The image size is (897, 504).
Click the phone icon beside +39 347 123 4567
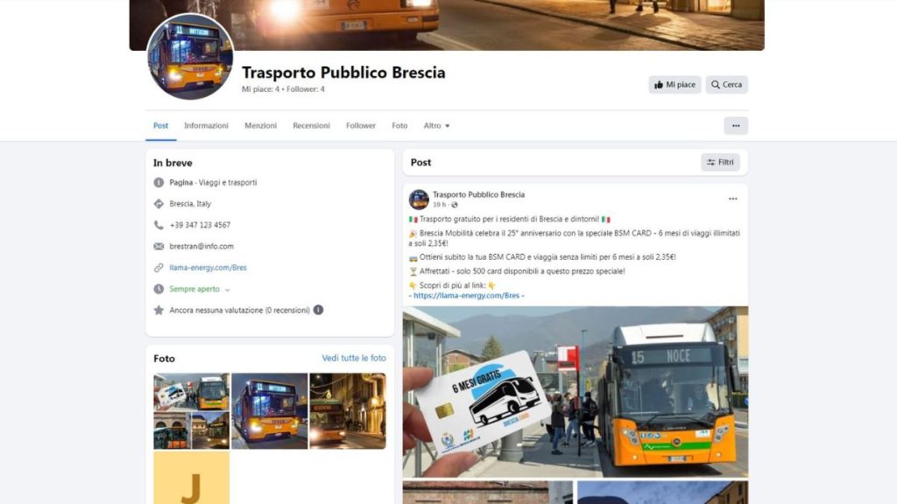pyautogui.click(x=159, y=225)
